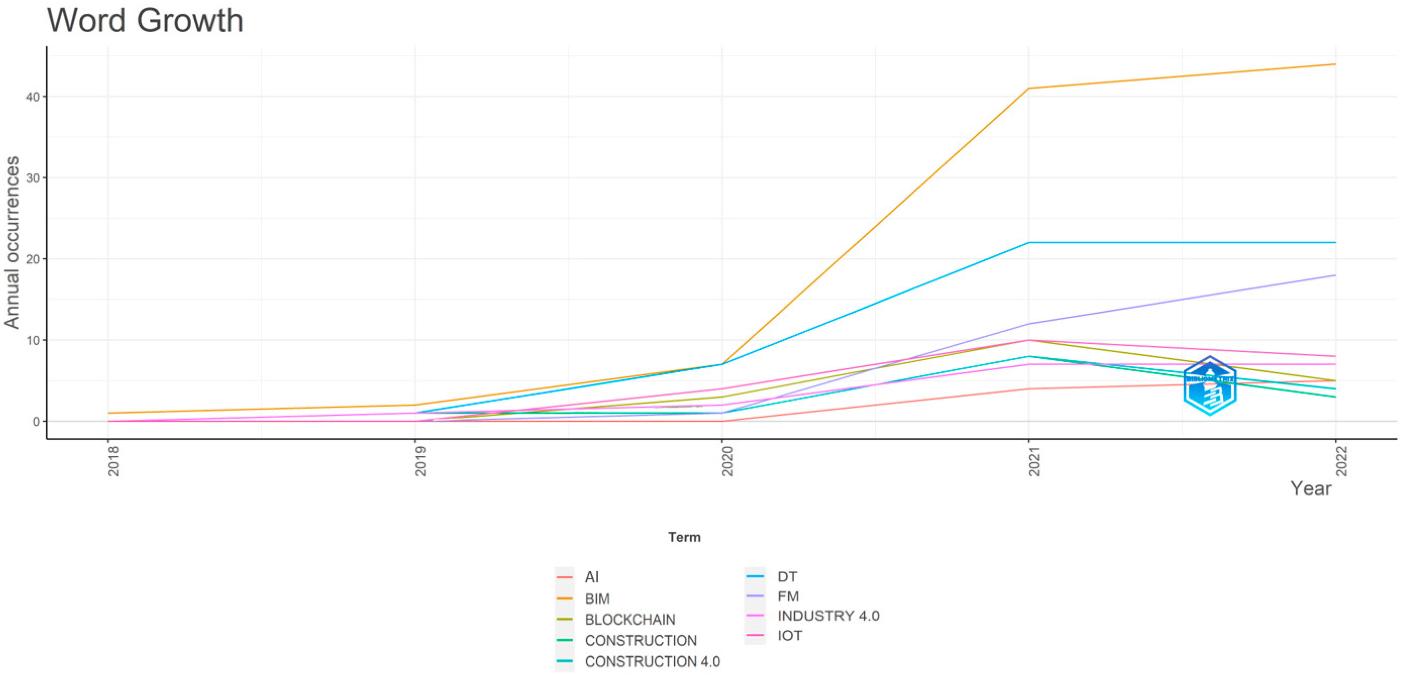Viewport: 1405px width, 681px height.
Task: Click the 40 y-axis tick label
Action: [x=33, y=97]
